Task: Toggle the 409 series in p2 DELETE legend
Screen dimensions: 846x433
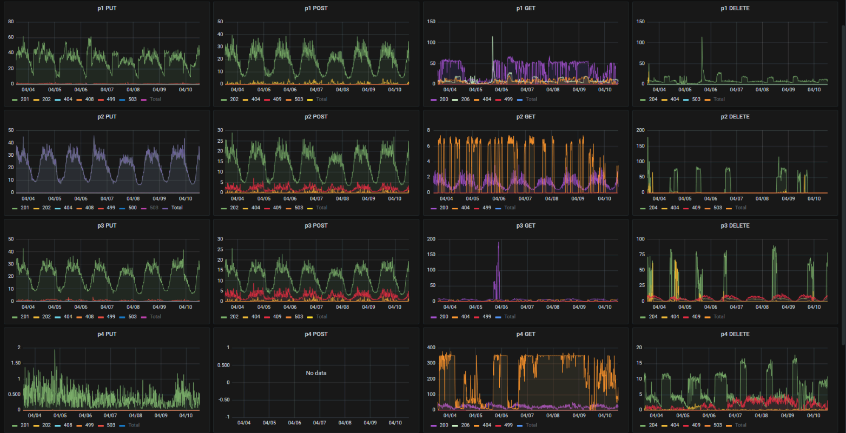Action: 696,208
